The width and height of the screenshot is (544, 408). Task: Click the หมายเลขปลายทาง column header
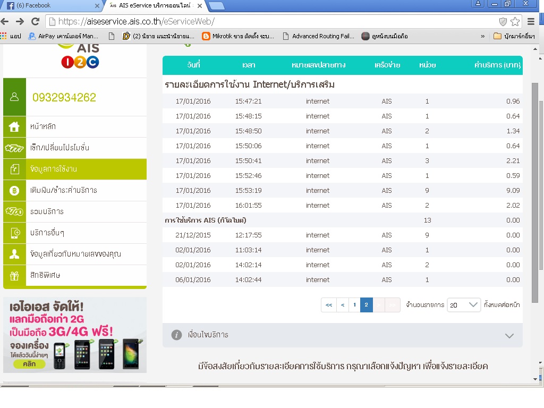tap(319, 65)
